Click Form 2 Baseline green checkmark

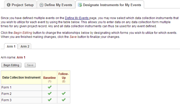click(50, 94)
